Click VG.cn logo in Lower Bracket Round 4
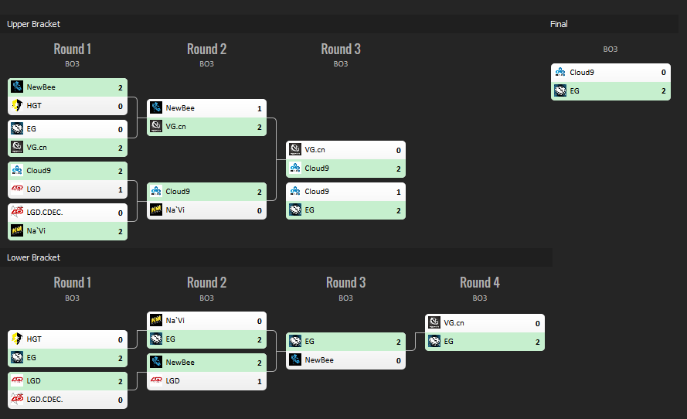The image size is (687, 419). coord(434,323)
